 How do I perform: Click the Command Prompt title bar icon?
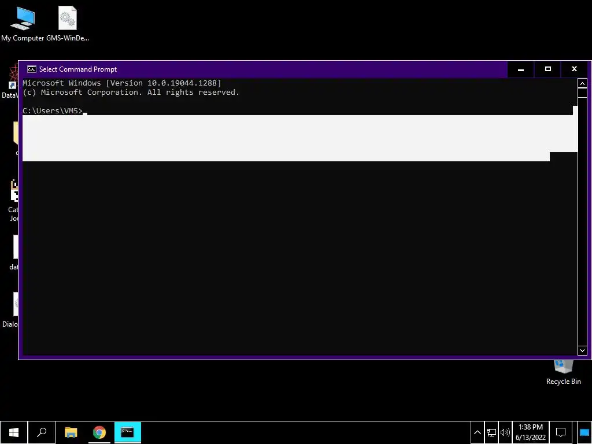tap(32, 69)
